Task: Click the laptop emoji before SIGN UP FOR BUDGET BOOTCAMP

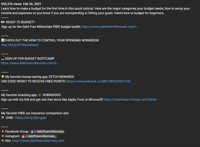Action: (3, 58)
